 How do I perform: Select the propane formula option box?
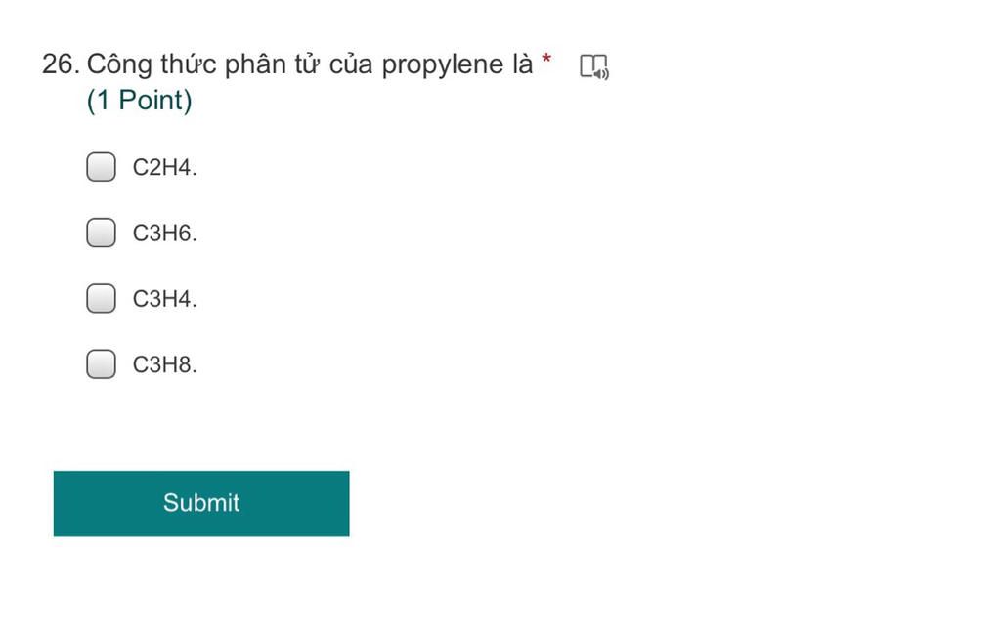click(x=101, y=363)
